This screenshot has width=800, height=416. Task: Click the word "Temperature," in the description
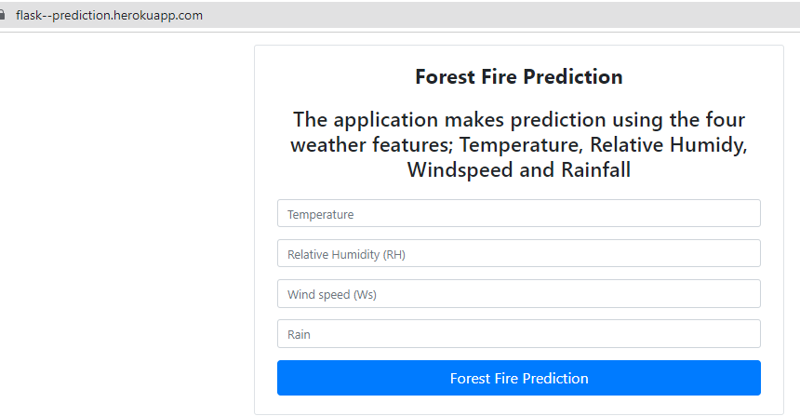(x=521, y=145)
